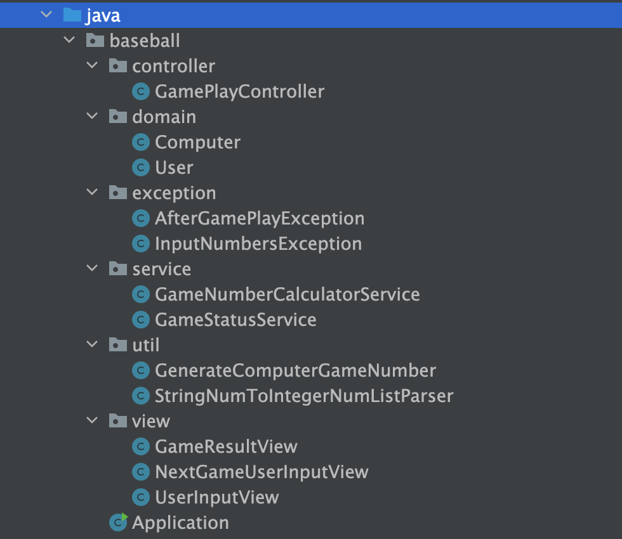Click the service package folder icon
The height and width of the screenshot is (539, 622).
118,268
